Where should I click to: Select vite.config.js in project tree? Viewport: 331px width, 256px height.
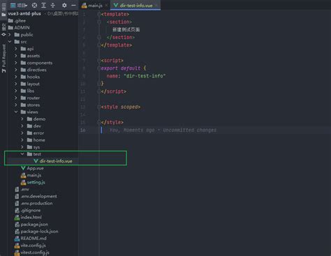33,246
